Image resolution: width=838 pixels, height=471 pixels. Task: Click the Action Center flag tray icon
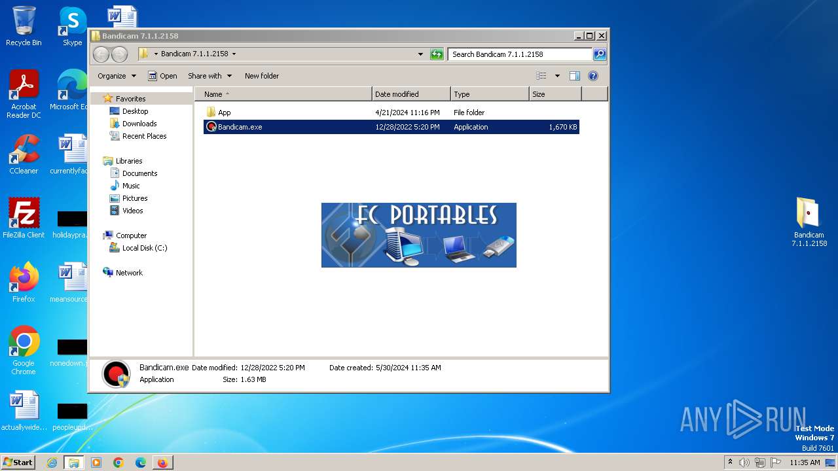pos(774,462)
